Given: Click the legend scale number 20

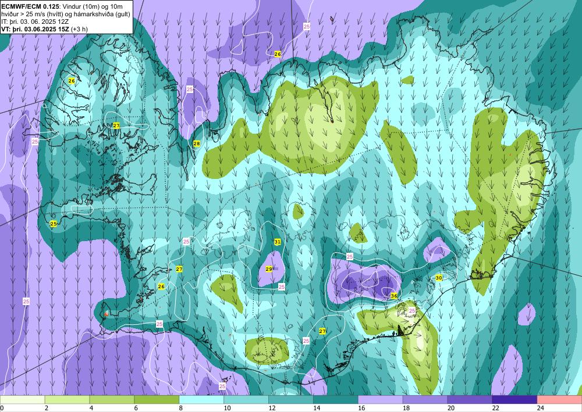Looking at the screenshot, I should pos(451,408).
